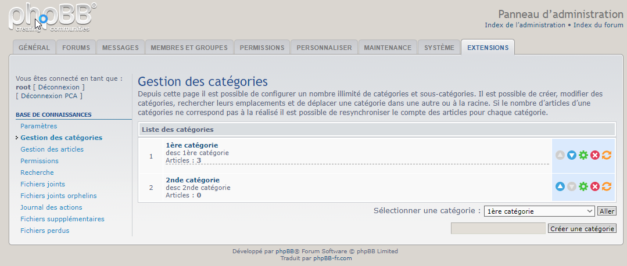The width and height of the screenshot is (627, 266).
Task: Open the category selection dropdown
Action: point(539,211)
